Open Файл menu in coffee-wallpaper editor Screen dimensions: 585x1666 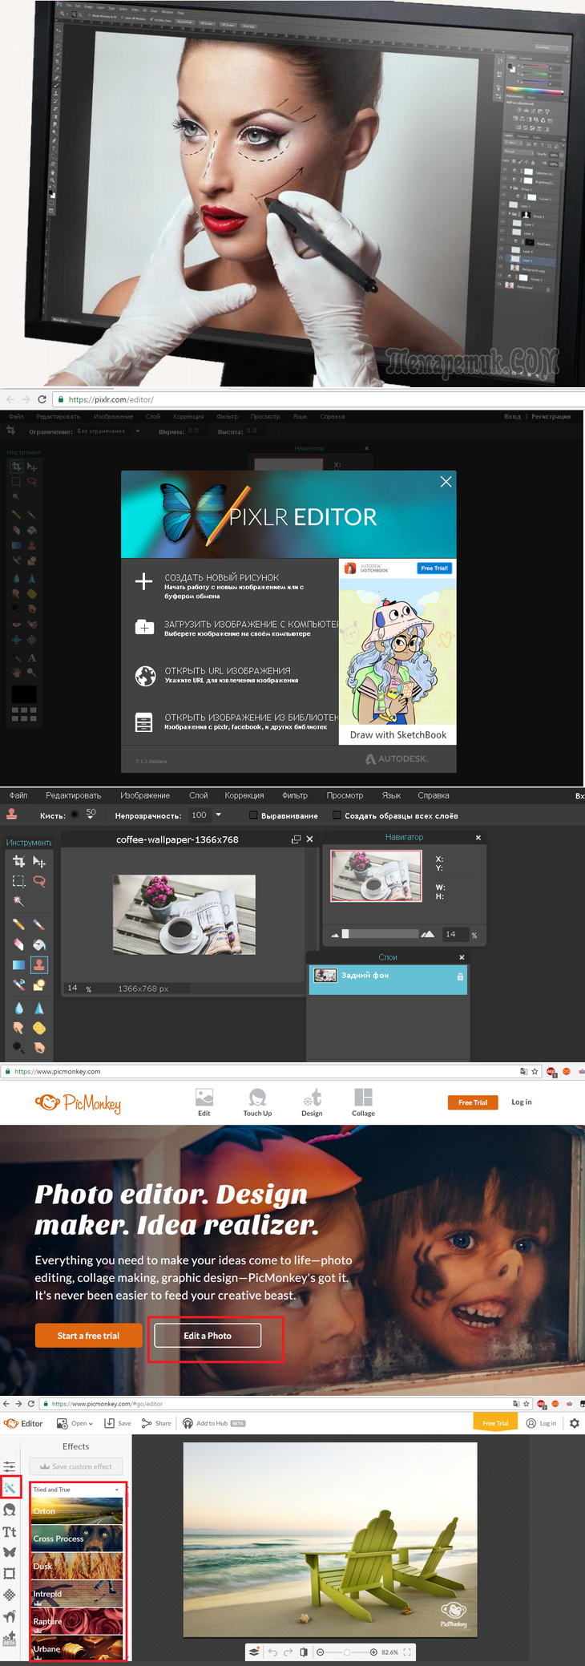pyautogui.click(x=18, y=795)
